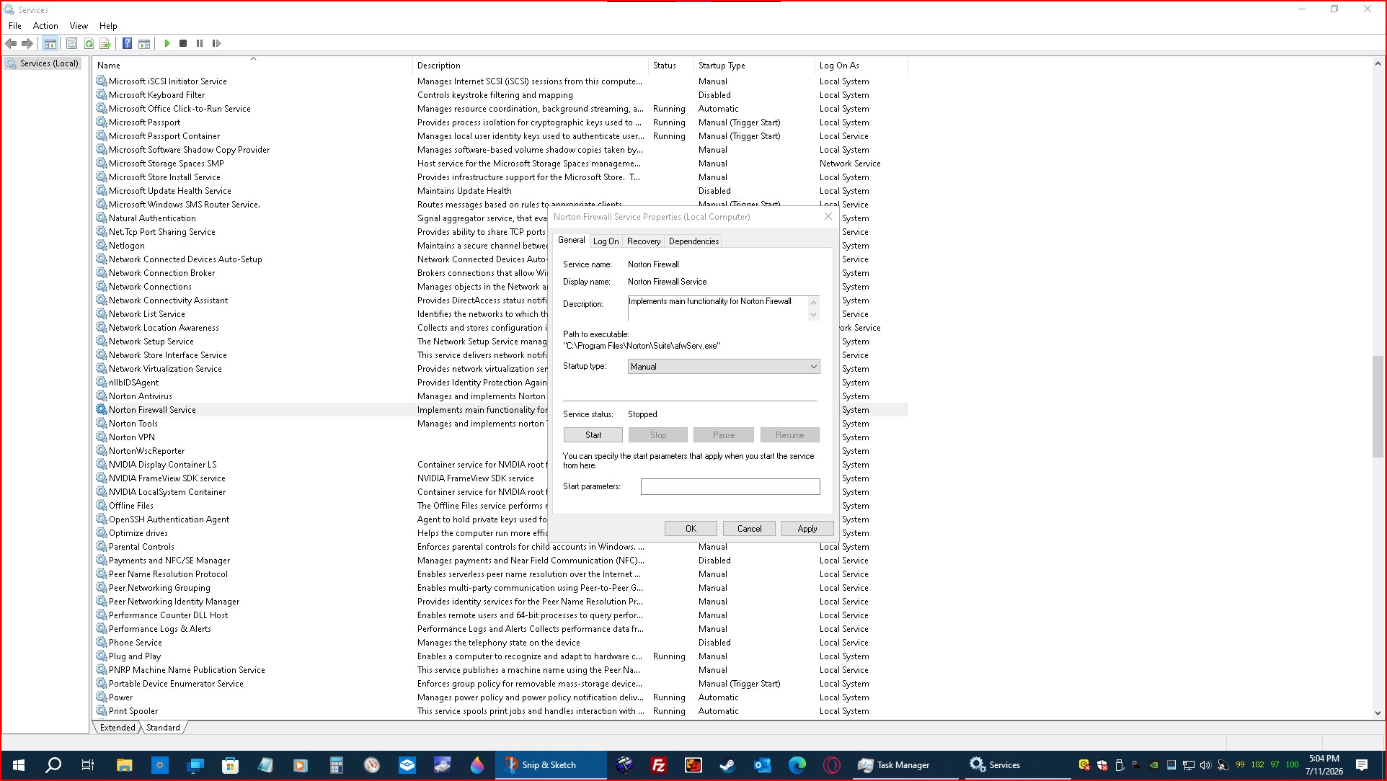Open the Help menu
The height and width of the screenshot is (781, 1387).
pos(108,25)
